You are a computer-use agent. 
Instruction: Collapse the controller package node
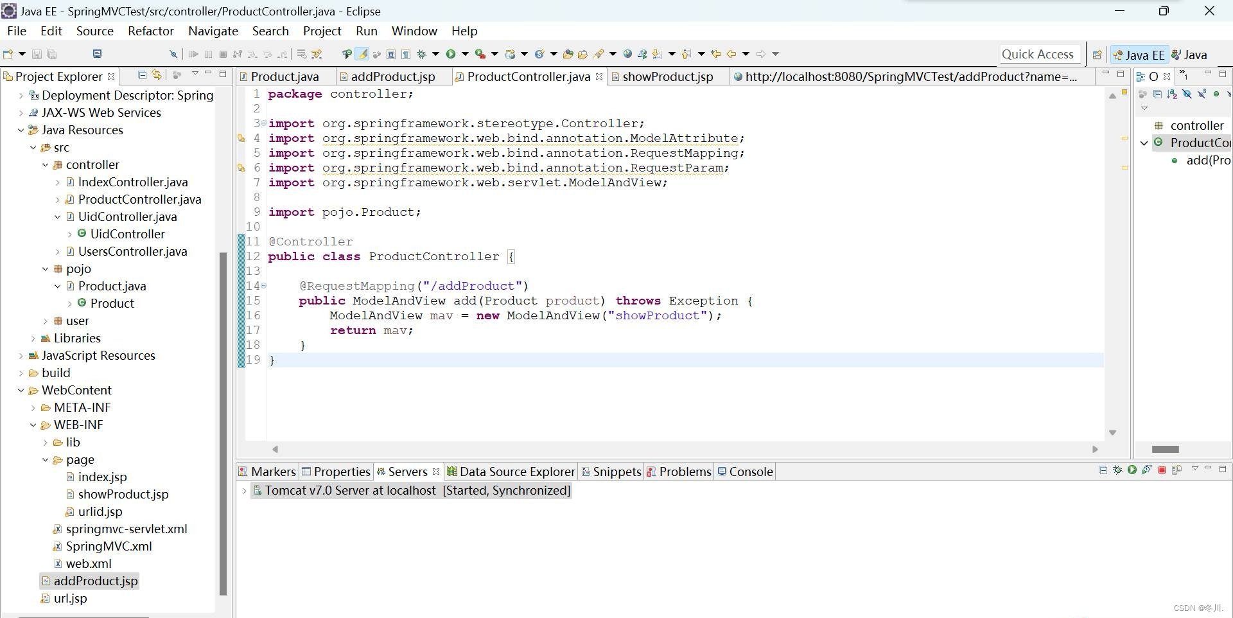coord(45,164)
